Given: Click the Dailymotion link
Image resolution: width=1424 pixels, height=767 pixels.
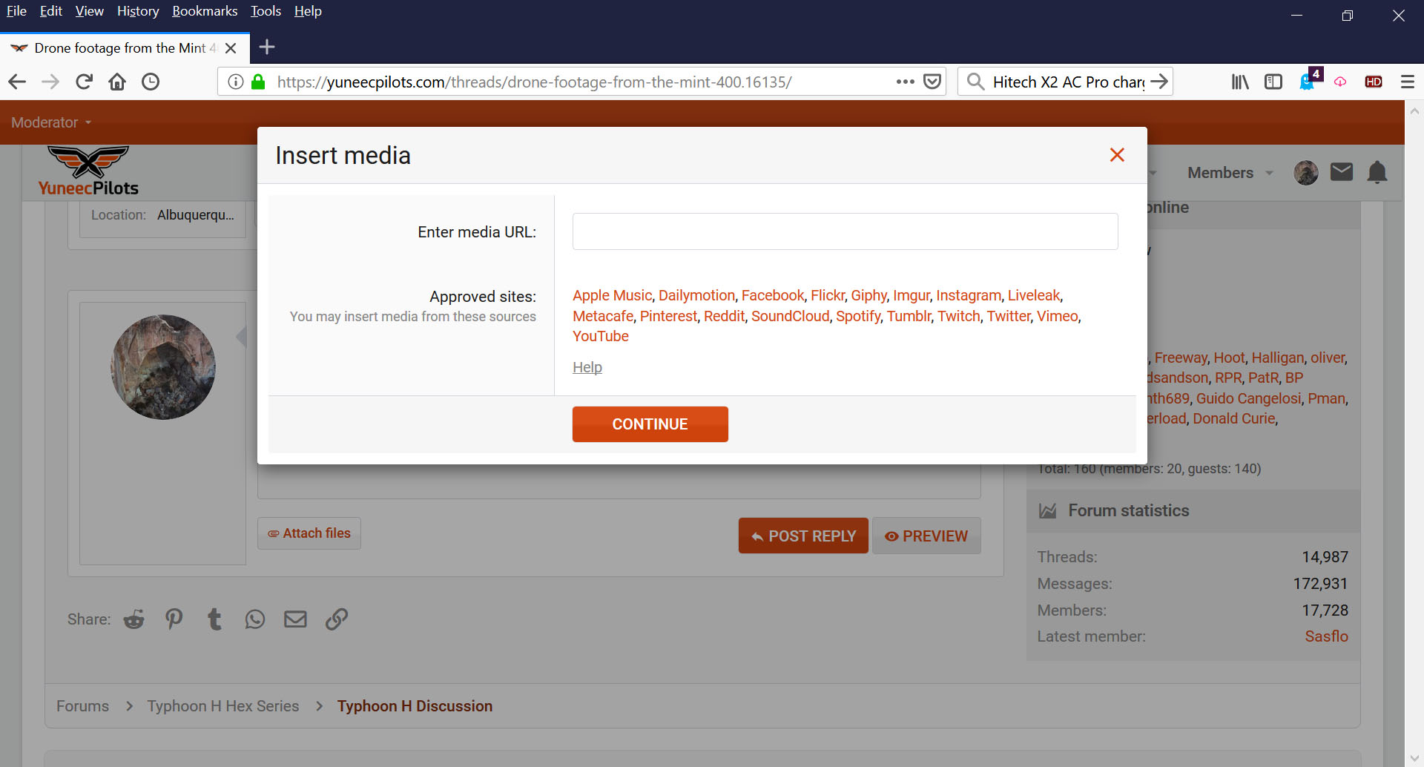Looking at the screenshot, I should click(x=696, y=295).
